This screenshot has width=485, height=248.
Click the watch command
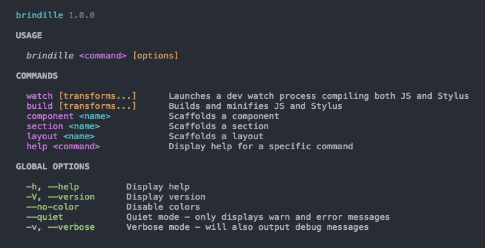tap(40, 96)
